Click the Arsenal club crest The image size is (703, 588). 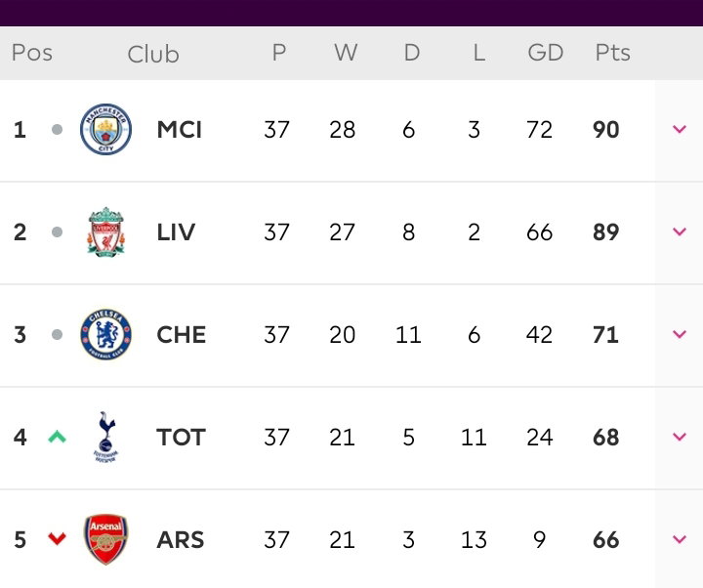pyautogui.click(x=105, y=539)
